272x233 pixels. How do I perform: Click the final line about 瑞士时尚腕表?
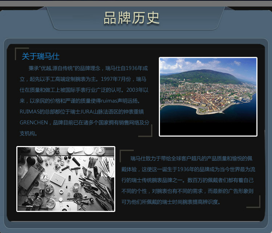click(x=170, y=202)
